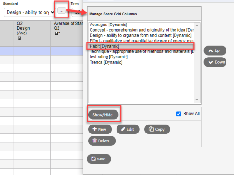The image size is (234, 175).
Task: Click list scrollbar down arrow
Action: (197, 100)
